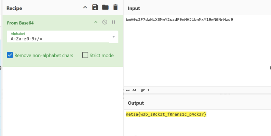Viewport: 271px width, 136px height.
Task: Click the input character count 44
Action: point(134,90)
